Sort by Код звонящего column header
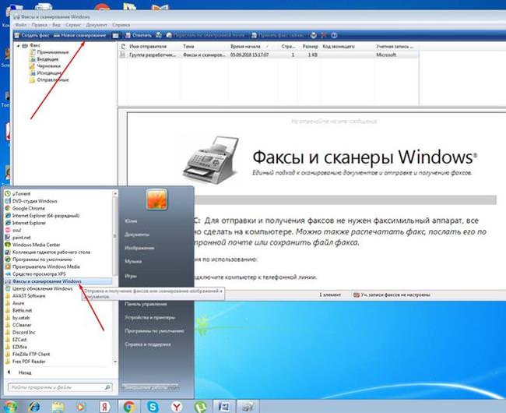This screenshot has width=506, height=413. [347, 47]
